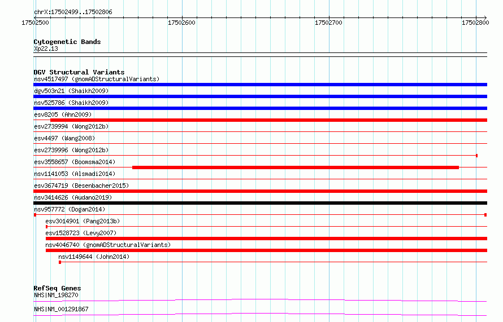503x322 pixels.
Task: Click the right end marker of nsv957772
Action: click(485, 215)
